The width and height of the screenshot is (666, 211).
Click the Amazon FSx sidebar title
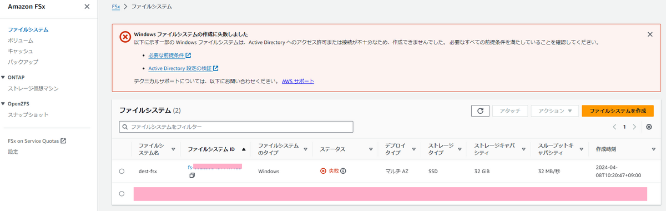[x=26, y=7]
